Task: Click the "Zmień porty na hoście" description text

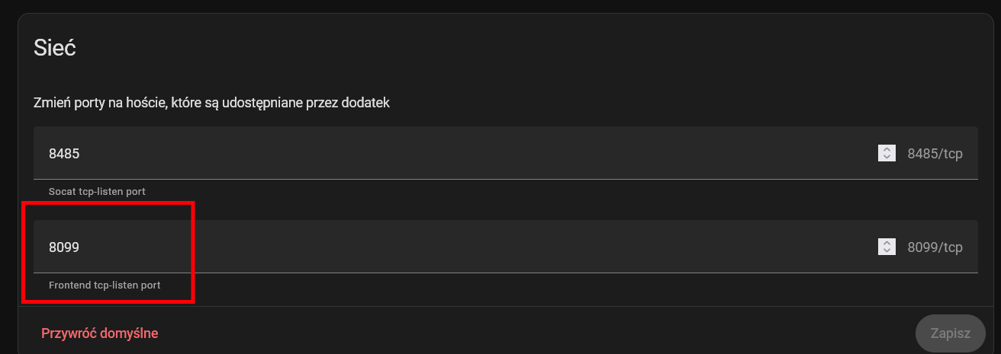Action: point(211,103)
